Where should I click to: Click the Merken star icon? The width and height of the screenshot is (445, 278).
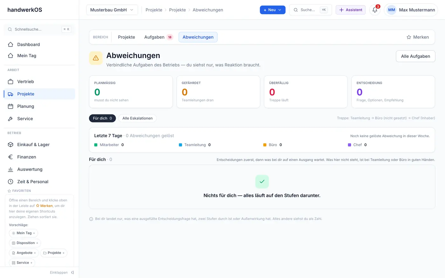click(409, 37)
